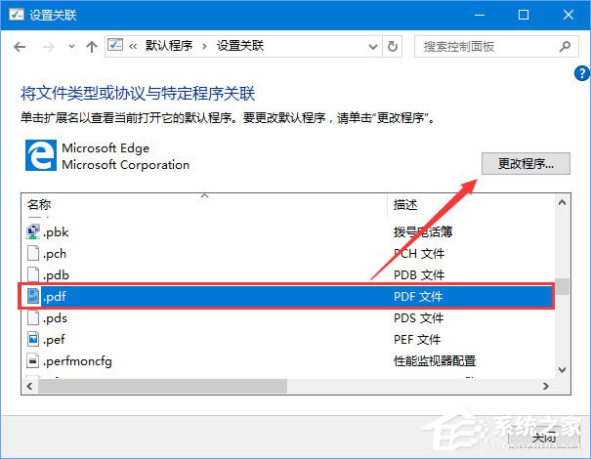The image size is (591, 459).
Task: Click the Microsoft Edge logo icon
Action: coord(41,155)
